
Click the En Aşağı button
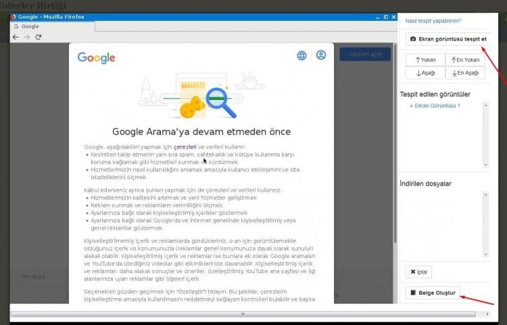coord(465,73)
